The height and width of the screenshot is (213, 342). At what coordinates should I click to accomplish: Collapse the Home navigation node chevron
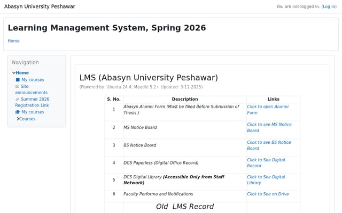click(14, 73)
